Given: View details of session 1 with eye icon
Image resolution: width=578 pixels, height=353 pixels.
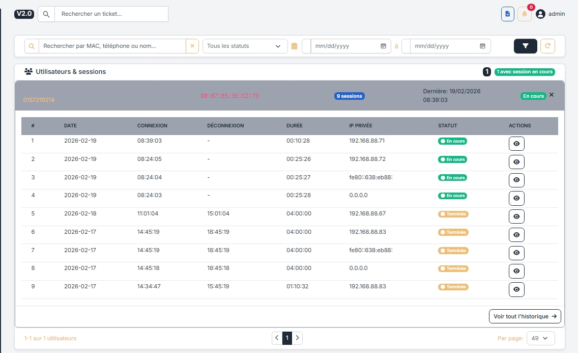Looking at the screenshot, I should point(516,144).
